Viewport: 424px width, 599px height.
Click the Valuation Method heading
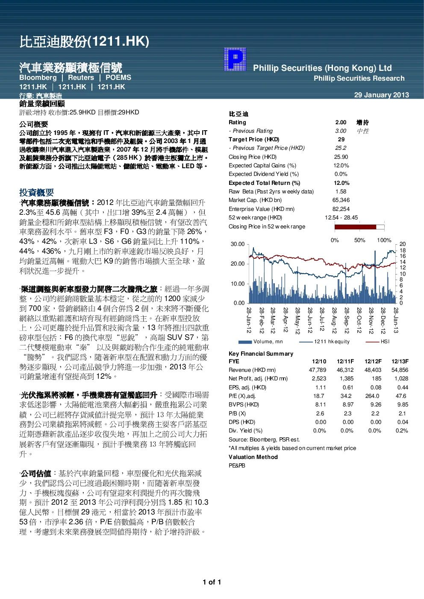point(253,457)
